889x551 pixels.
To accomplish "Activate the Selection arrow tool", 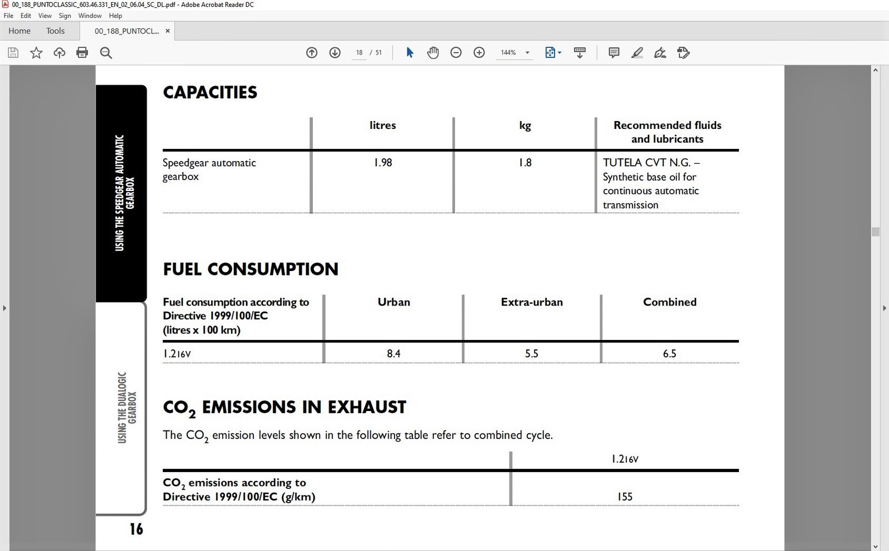I will (410, 53).
